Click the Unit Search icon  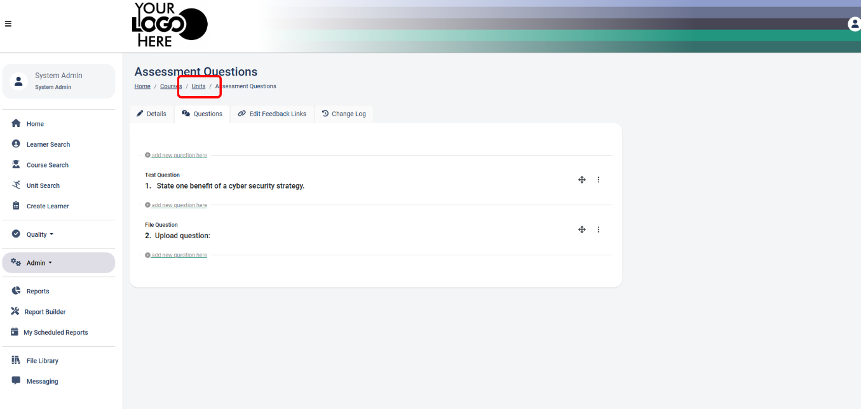pyautogui.click(x=17, y=185)
